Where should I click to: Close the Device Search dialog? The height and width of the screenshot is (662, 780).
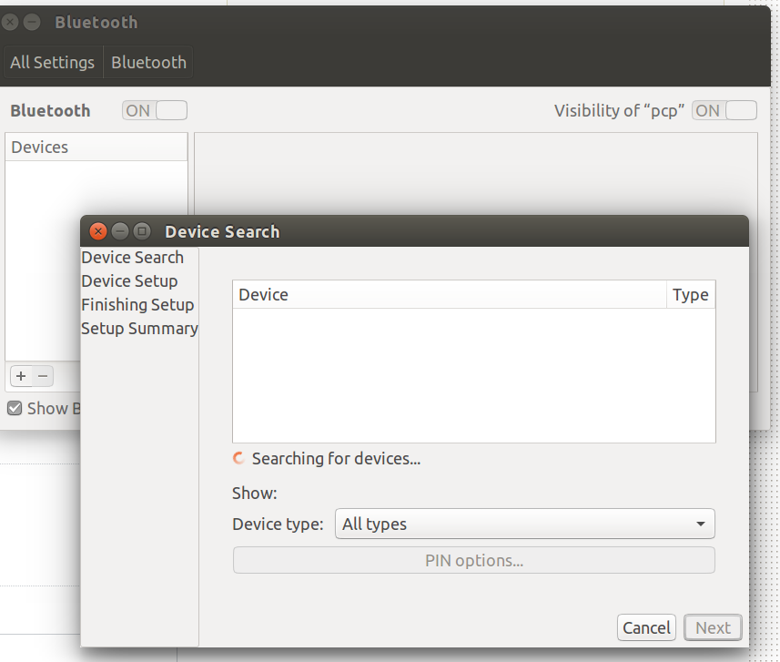click(98, 231)
